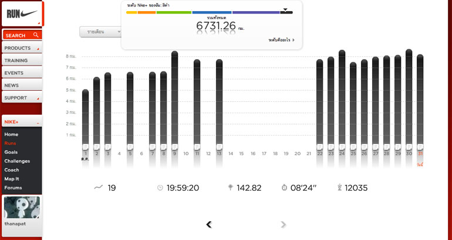Click the stopwatch pace icon beside 08'24"
The height and width of the screenshot is (240, 452).
pyautogui.click(x=284, y=188)
